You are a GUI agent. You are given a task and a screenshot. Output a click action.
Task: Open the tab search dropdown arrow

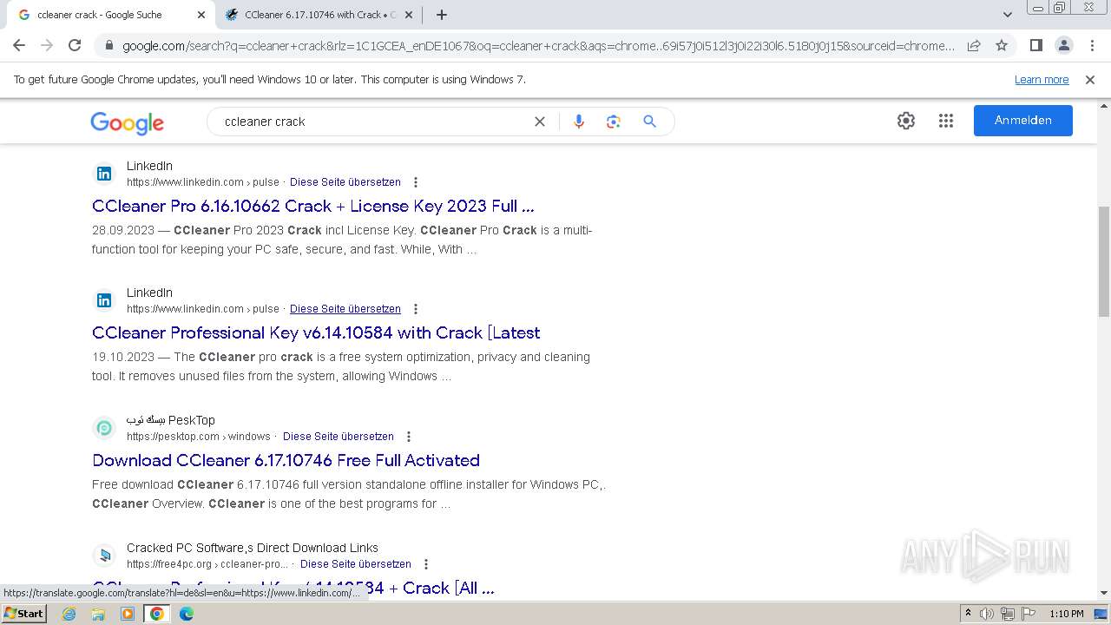[x=1007, y=15]
